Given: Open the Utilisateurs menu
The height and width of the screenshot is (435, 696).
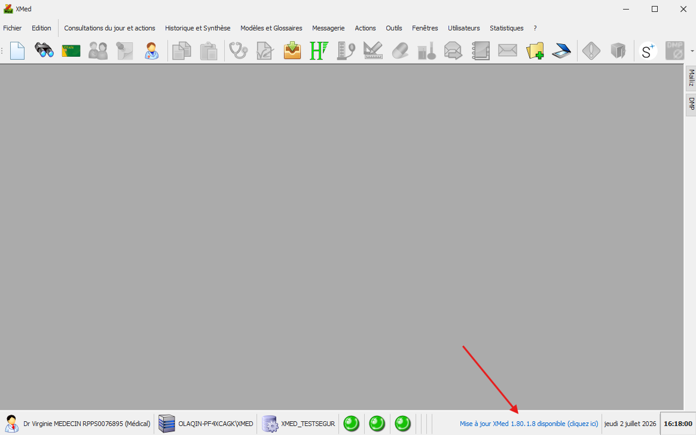Looking at the screenshot, I should click(x=464, y=28).
